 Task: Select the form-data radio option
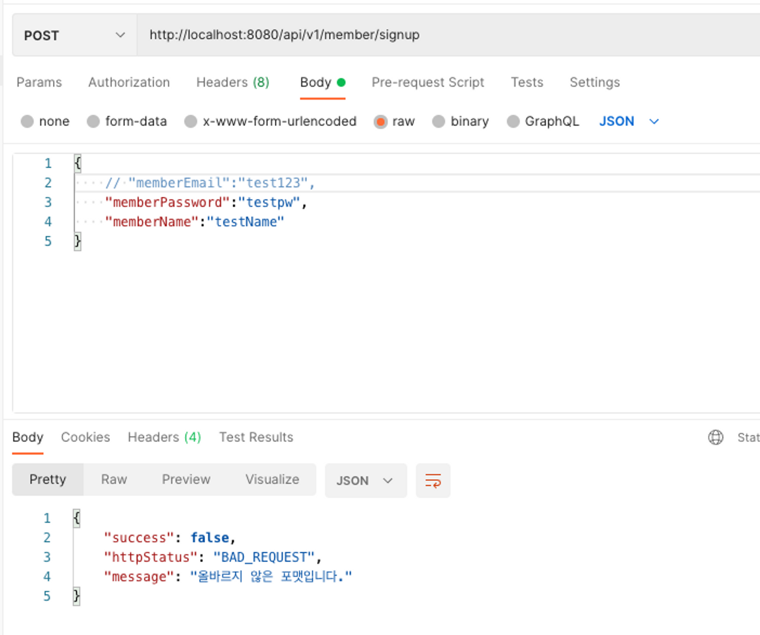[x=93, y=122]
